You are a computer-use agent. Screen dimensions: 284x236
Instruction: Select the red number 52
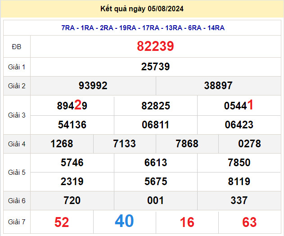click(62, 222)
